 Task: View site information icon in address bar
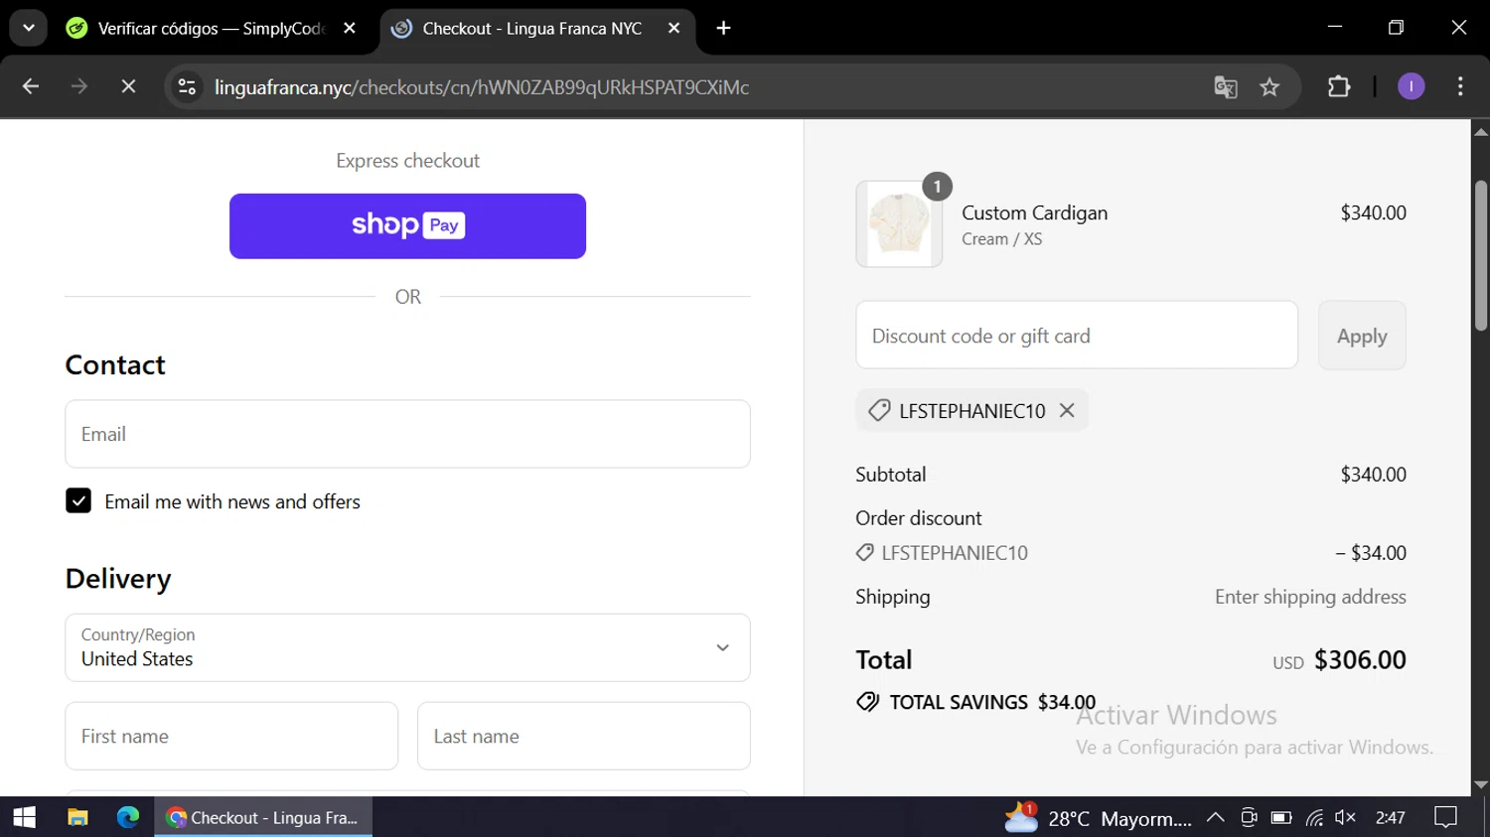(187, 87)
